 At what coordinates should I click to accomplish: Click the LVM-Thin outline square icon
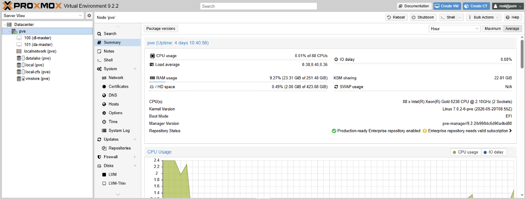(104, 183)
